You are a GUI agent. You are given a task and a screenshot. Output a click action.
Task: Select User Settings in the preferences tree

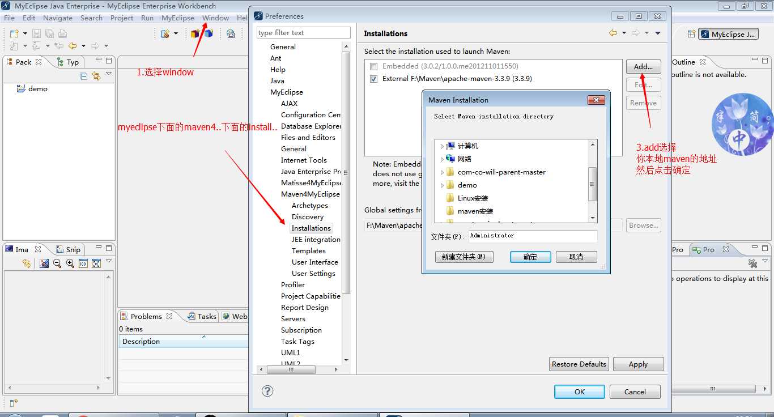coord(313,273)
